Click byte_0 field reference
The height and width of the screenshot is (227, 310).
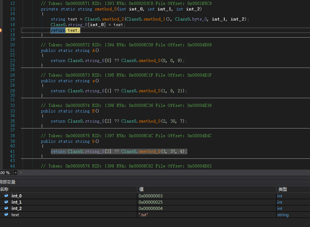pyautogui.click(x=200, y=19)
